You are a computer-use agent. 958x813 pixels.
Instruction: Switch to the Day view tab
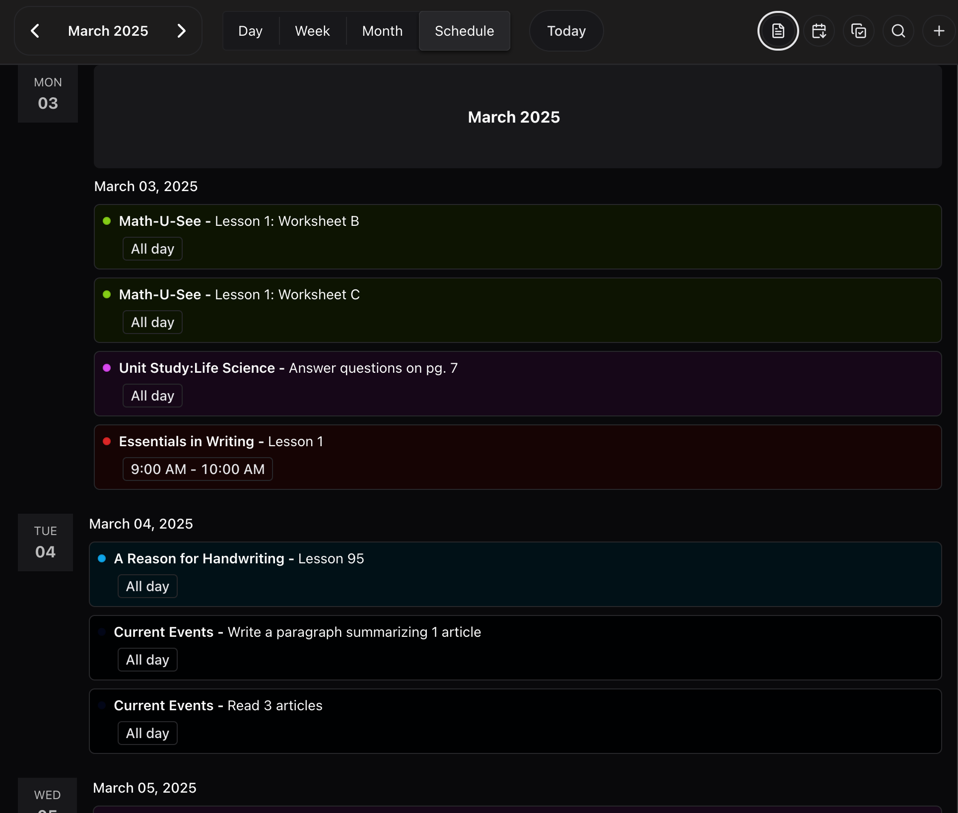pos(250,31)
